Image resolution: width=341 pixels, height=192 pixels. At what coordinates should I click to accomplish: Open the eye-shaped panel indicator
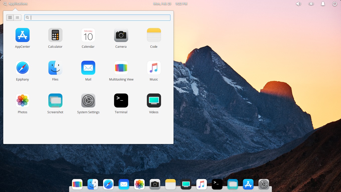click(311, 4)
